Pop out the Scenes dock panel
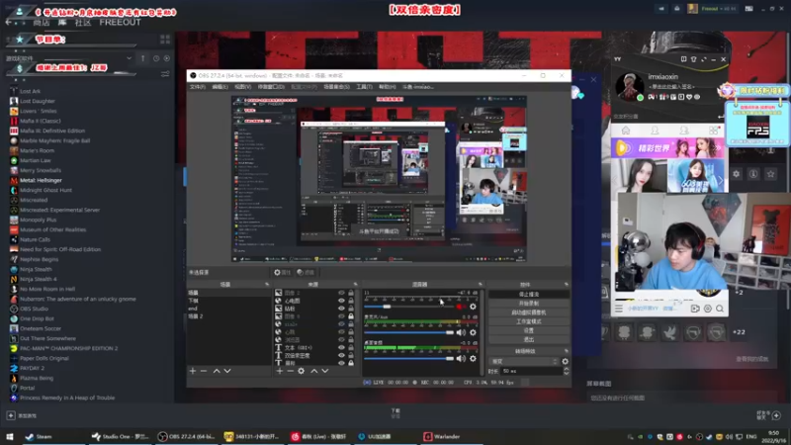791x445 pixels. pyautogui.click(x=267, y=285)
